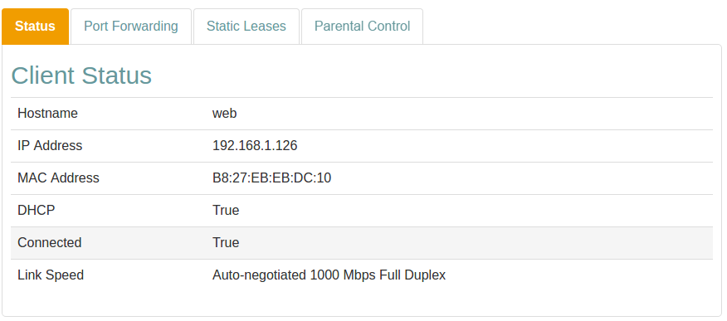Click the Link Speed label

[x=51, y=275]
